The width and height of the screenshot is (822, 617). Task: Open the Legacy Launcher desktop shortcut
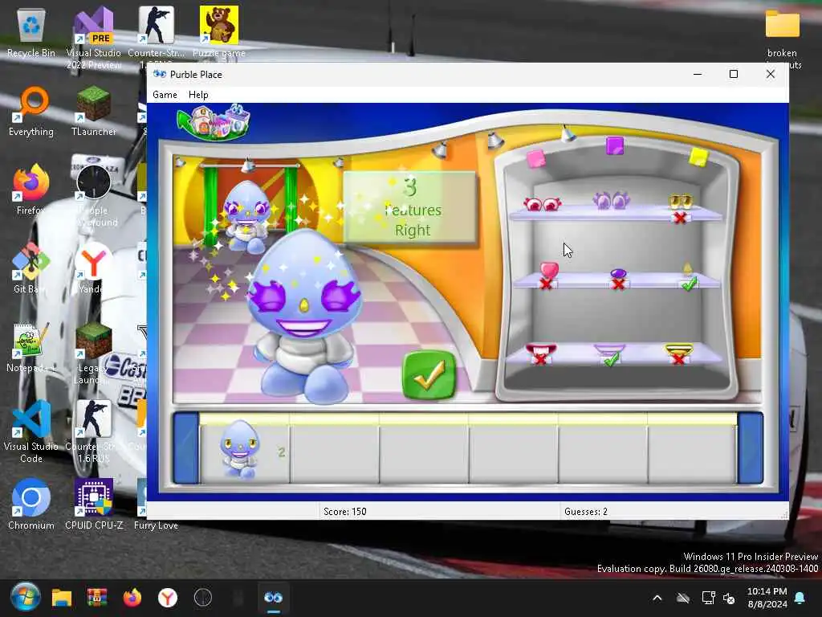click(x=94, y=353)
